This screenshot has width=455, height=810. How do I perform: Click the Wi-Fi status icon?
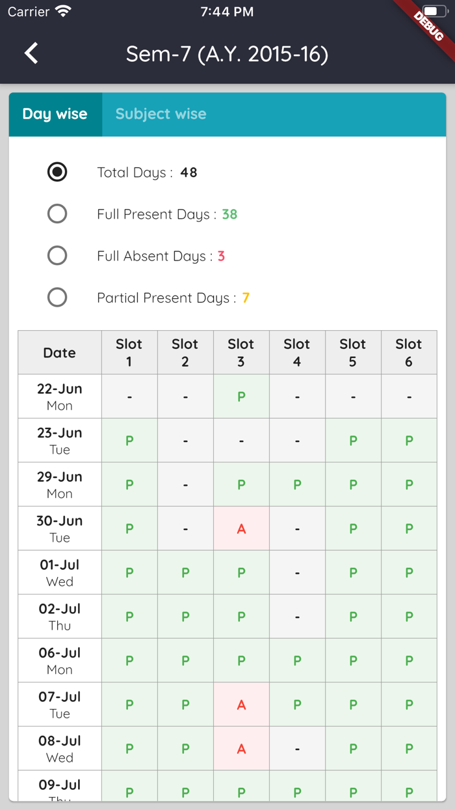[62, 11]
